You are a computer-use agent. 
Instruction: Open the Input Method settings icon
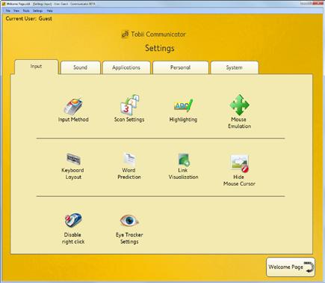(73, 106)
